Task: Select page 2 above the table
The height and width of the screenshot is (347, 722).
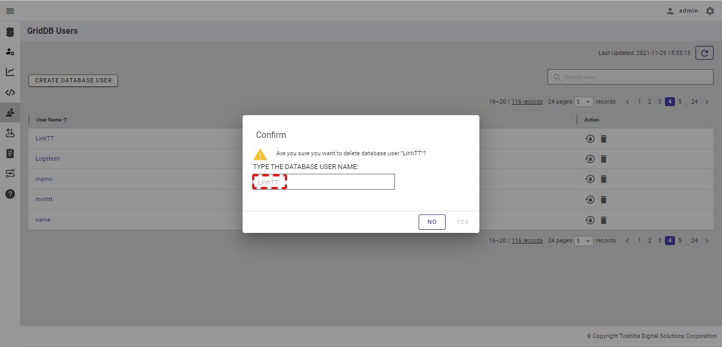Action: (650, 102)
